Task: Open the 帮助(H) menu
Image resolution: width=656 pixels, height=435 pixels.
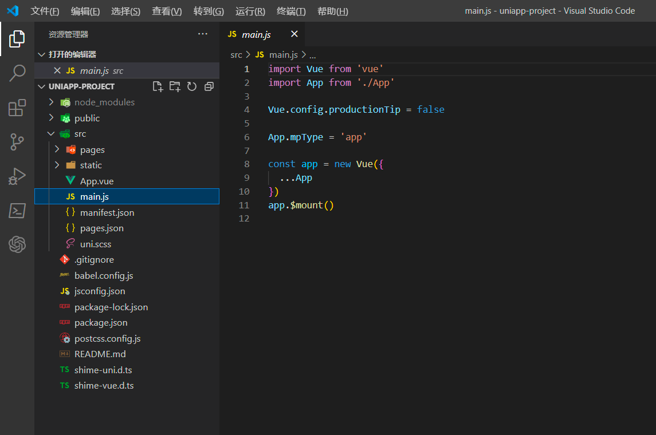Action: pos(333,11)
